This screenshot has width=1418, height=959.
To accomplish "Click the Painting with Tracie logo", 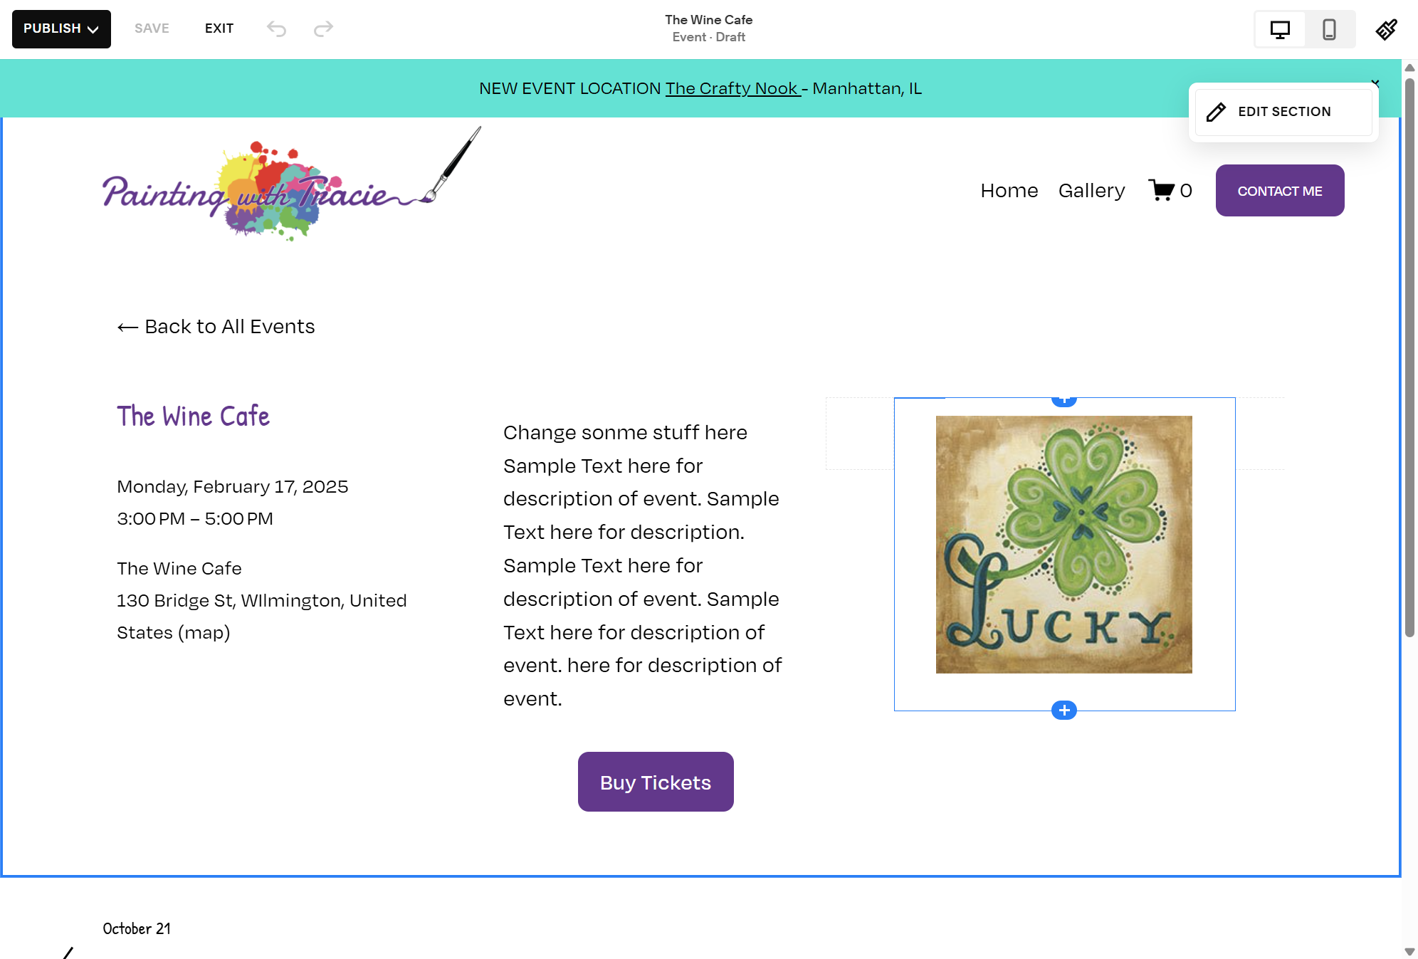I will coord(292,185).
